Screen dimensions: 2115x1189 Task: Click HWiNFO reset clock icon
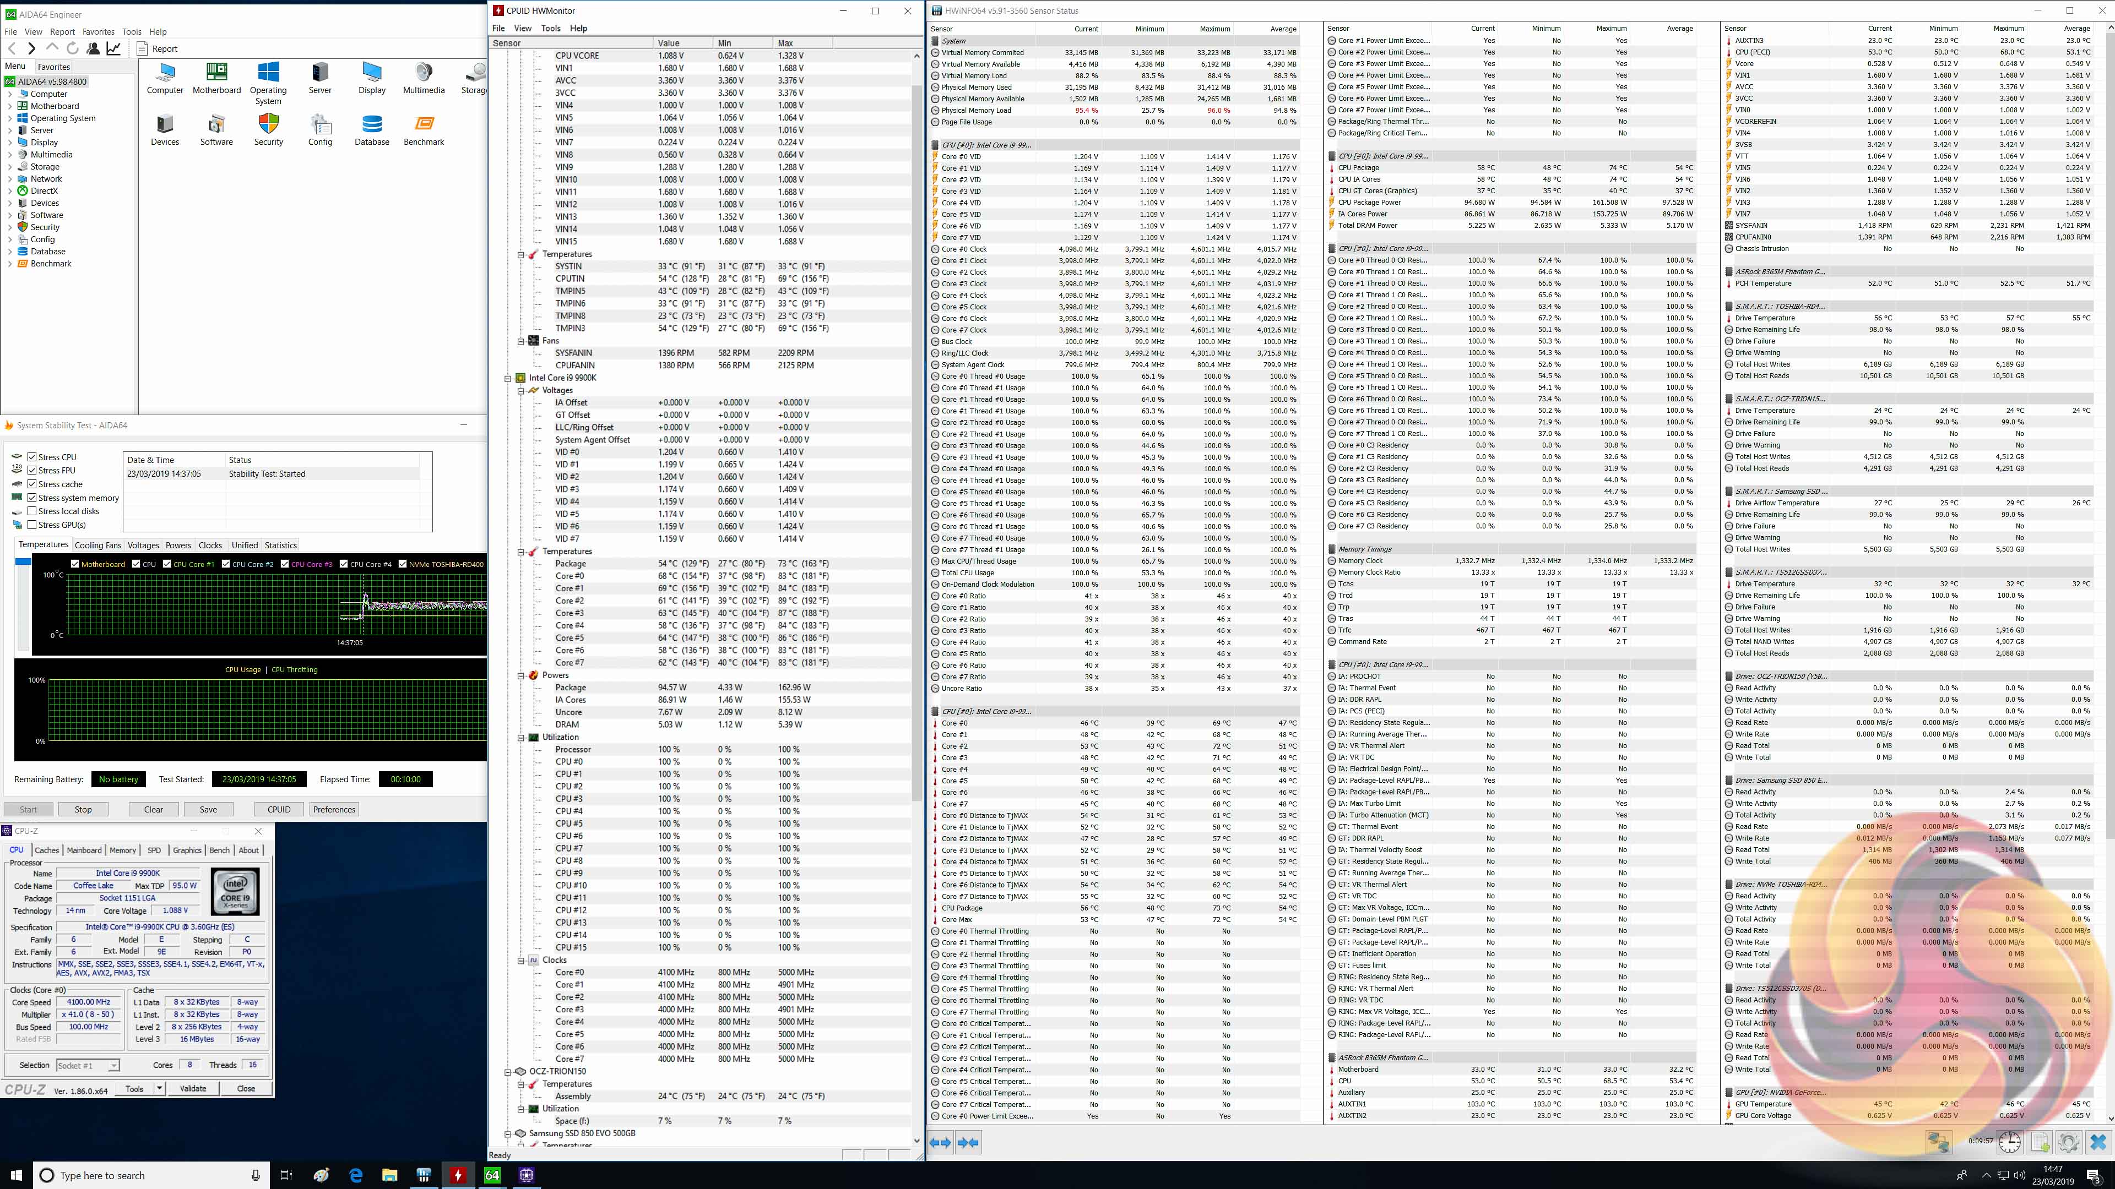2009,1142
